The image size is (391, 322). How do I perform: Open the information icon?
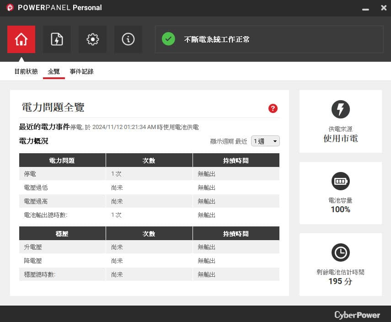click(128, 39)
